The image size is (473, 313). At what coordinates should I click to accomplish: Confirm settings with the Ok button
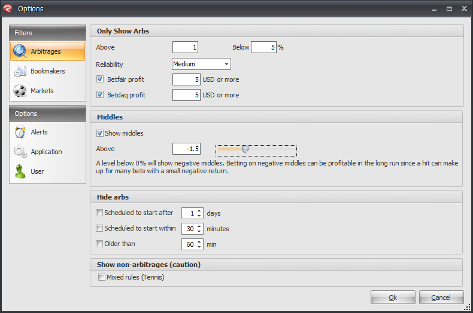pyautogui.click(x=393, y=297)
